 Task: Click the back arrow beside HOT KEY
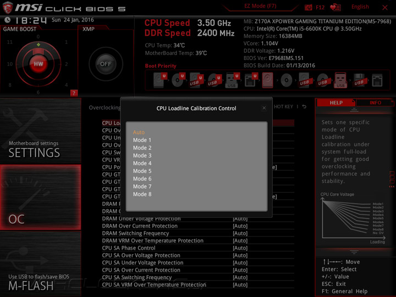[304, 107]
